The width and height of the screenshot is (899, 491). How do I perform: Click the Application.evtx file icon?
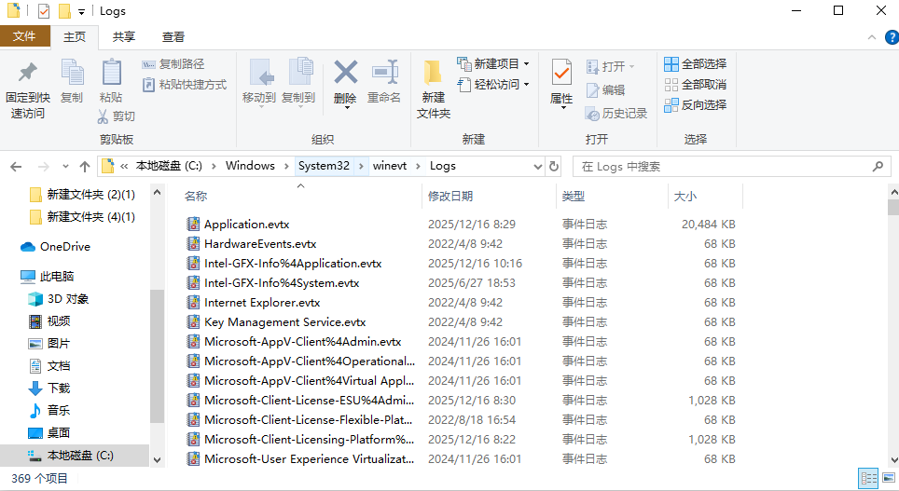(x=194, y=224)
